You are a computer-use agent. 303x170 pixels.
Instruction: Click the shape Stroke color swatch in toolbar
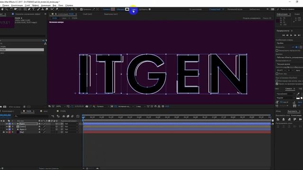tap(127, 9)
